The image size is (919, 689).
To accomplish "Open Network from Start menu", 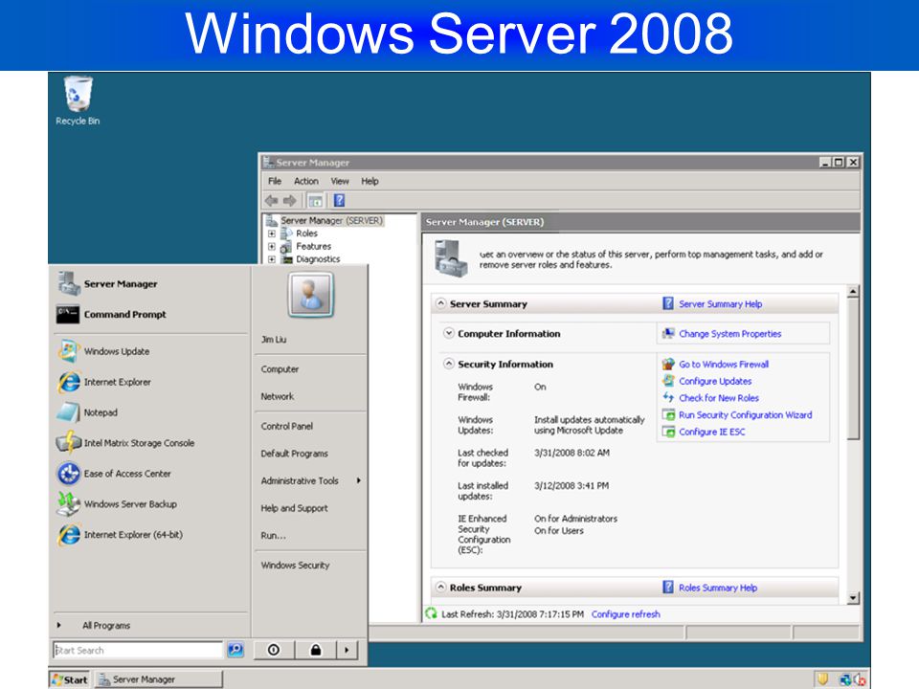I will 278,396.
